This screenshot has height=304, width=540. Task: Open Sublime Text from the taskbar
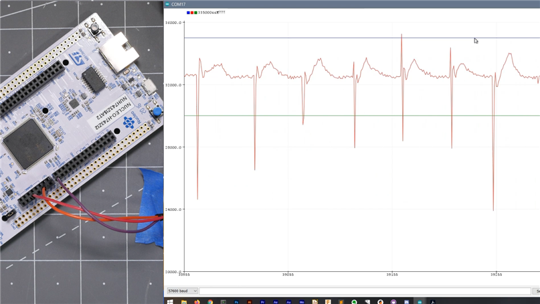(x=341, y=301)
